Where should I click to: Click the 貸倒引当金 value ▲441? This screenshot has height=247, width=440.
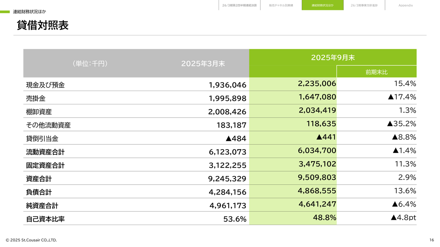click(x=326, y=137)
